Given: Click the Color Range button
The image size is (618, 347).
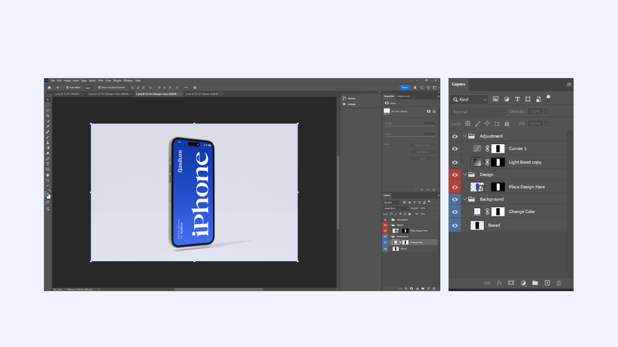Looking at the screenshot, I should 422,152.
